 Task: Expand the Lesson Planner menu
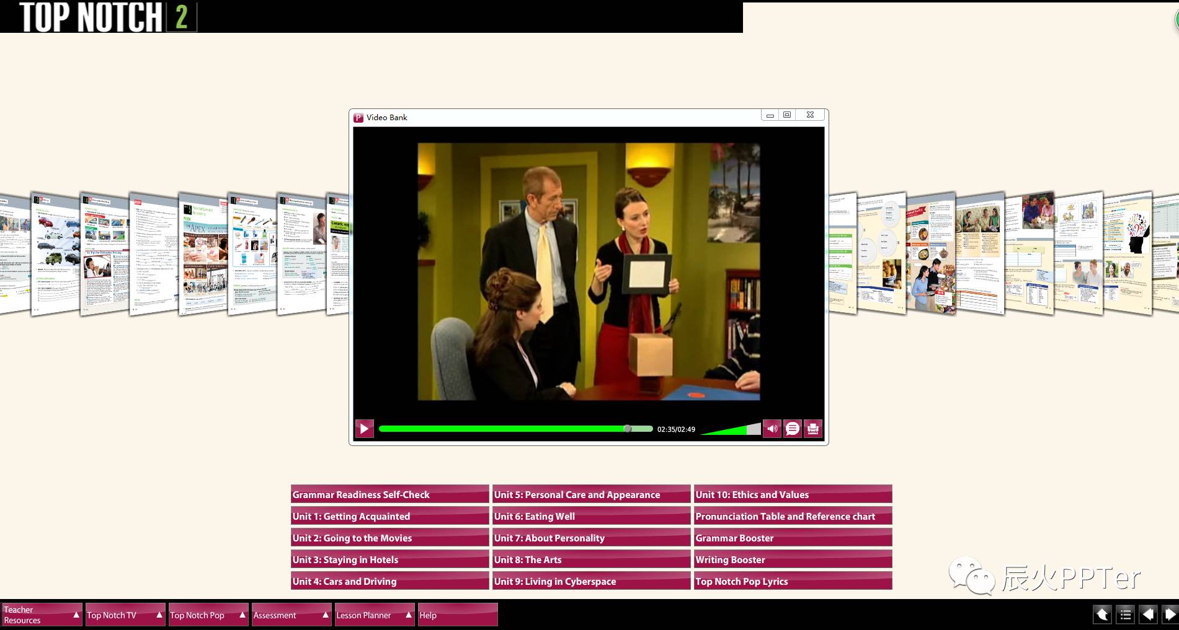coord(375,615)
